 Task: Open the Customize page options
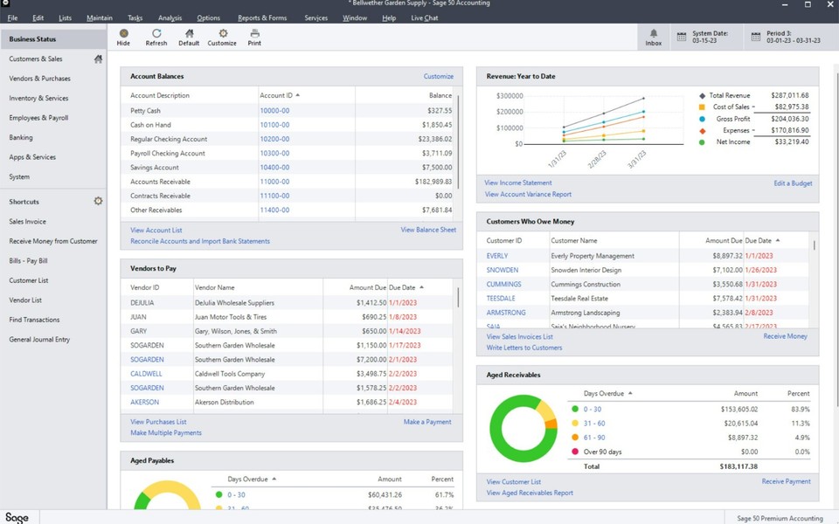[222, 36]
